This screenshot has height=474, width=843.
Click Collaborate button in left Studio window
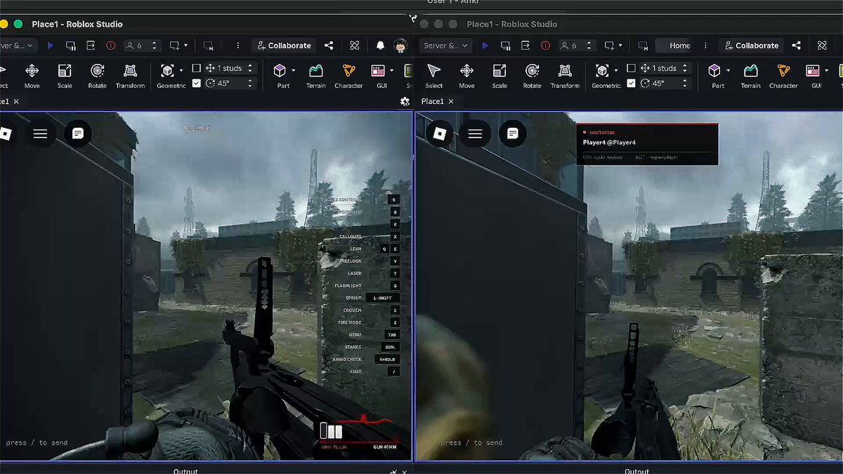(284, 46)
